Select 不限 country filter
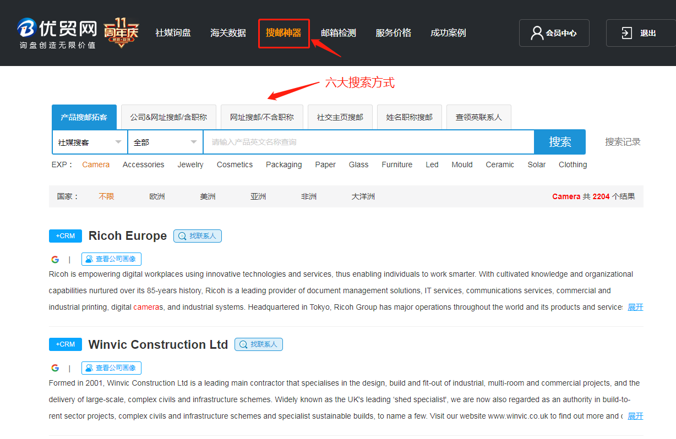The image size is (676, 439). click(107, 196)
